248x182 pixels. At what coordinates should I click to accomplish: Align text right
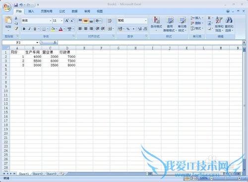pyautogui.click(x=91, y=29)
